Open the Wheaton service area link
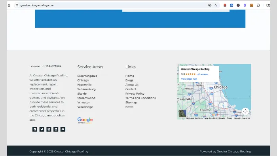 click(x=84, y=102)
